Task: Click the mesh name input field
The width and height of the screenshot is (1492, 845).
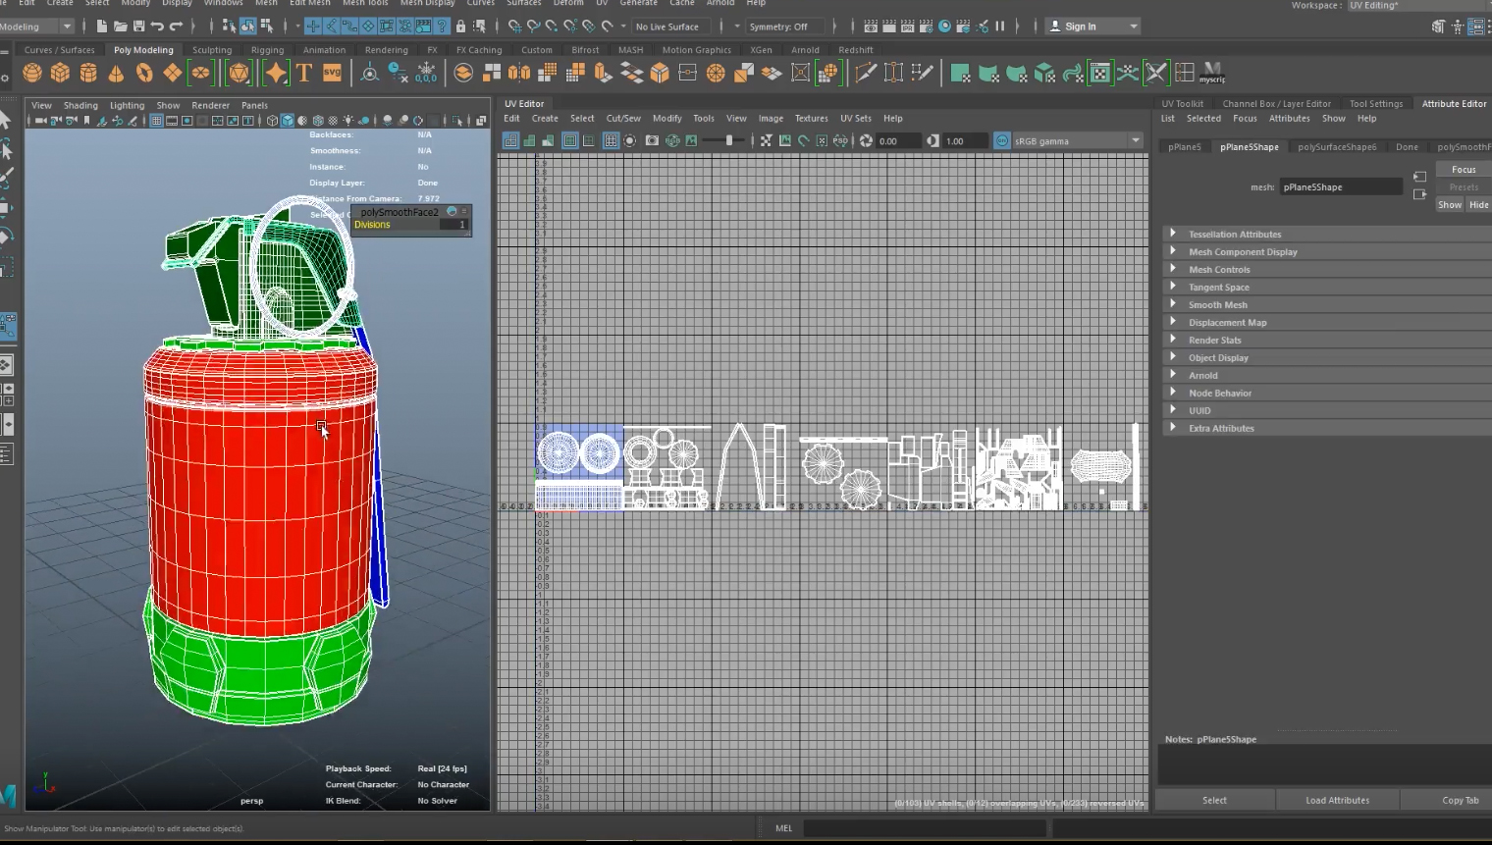Action: 1340,187
